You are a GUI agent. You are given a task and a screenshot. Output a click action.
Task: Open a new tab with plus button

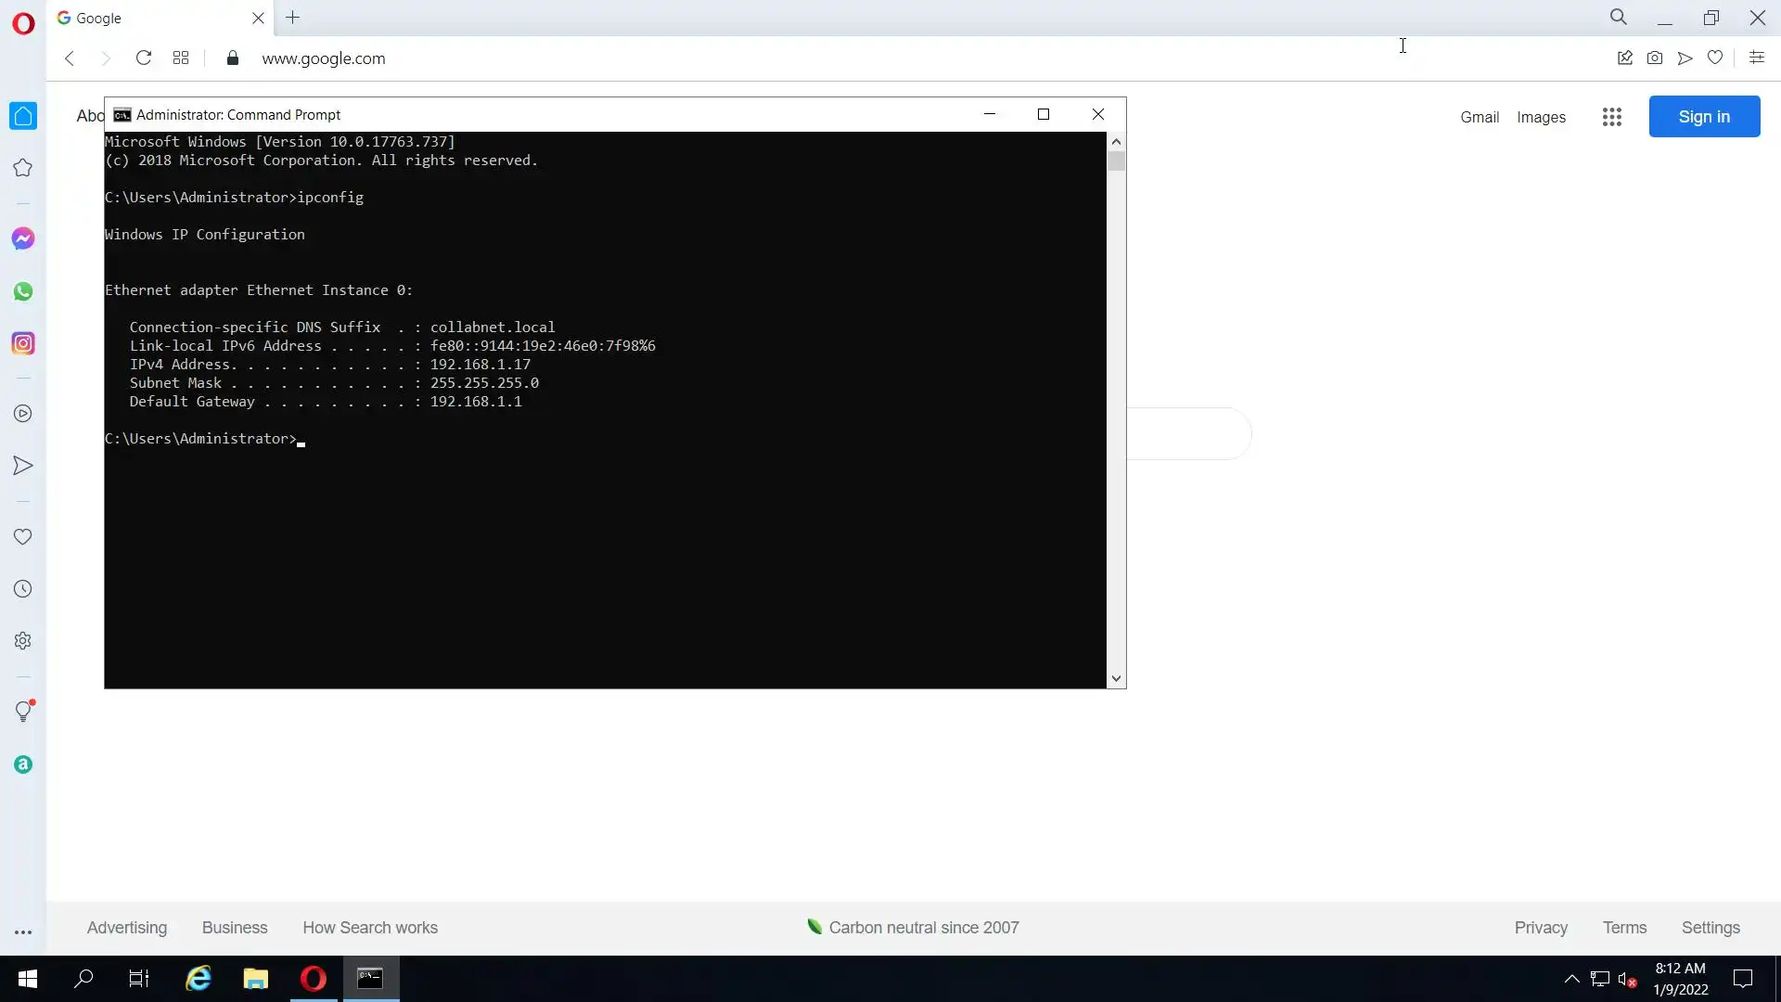pos(292,18)
